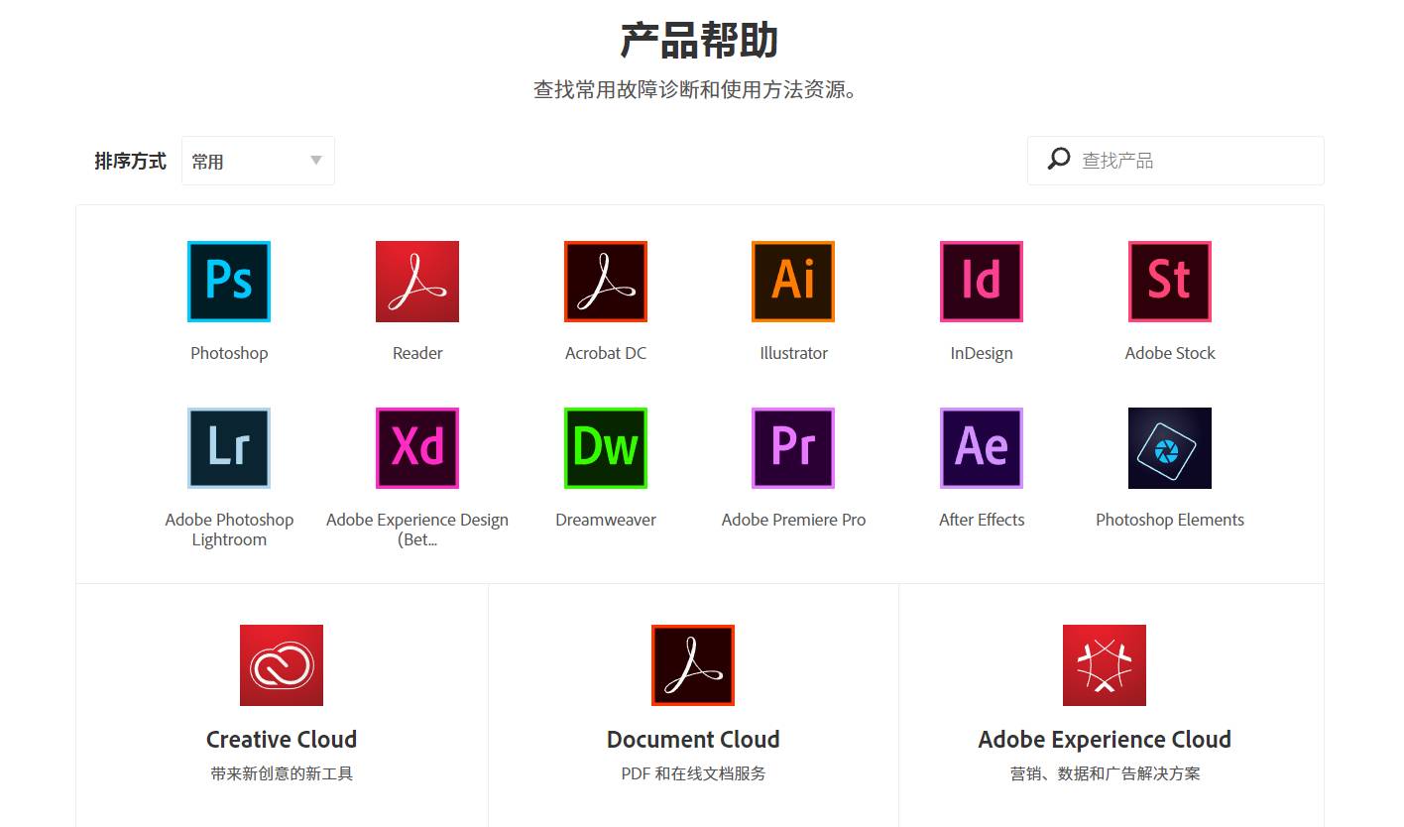The width and height of the screenshot is (1404, 827).
Task: Click the Adobe Experience Cloud heading
Action: coord(1105,740)
